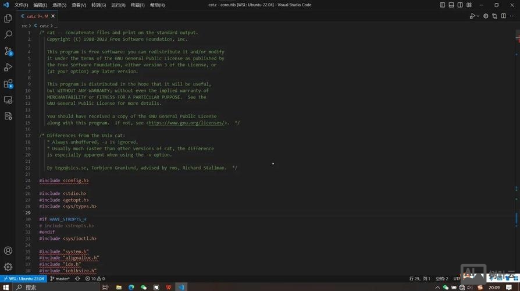The image size is (520, 291).
Task: Open the Run and Debug view
Action: coord(8,68)
